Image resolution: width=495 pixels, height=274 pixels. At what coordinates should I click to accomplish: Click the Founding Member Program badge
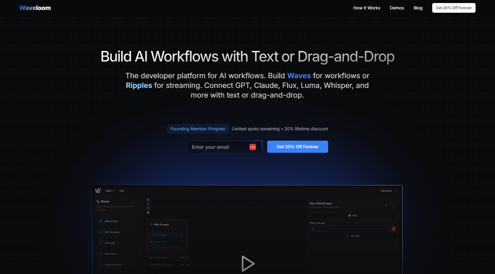198,129
